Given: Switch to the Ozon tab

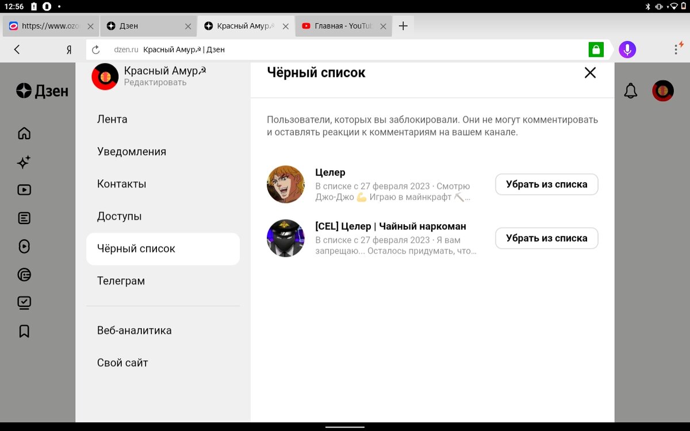Looking at the screenshot, I should pyautogui.click(x=46, y=26).
